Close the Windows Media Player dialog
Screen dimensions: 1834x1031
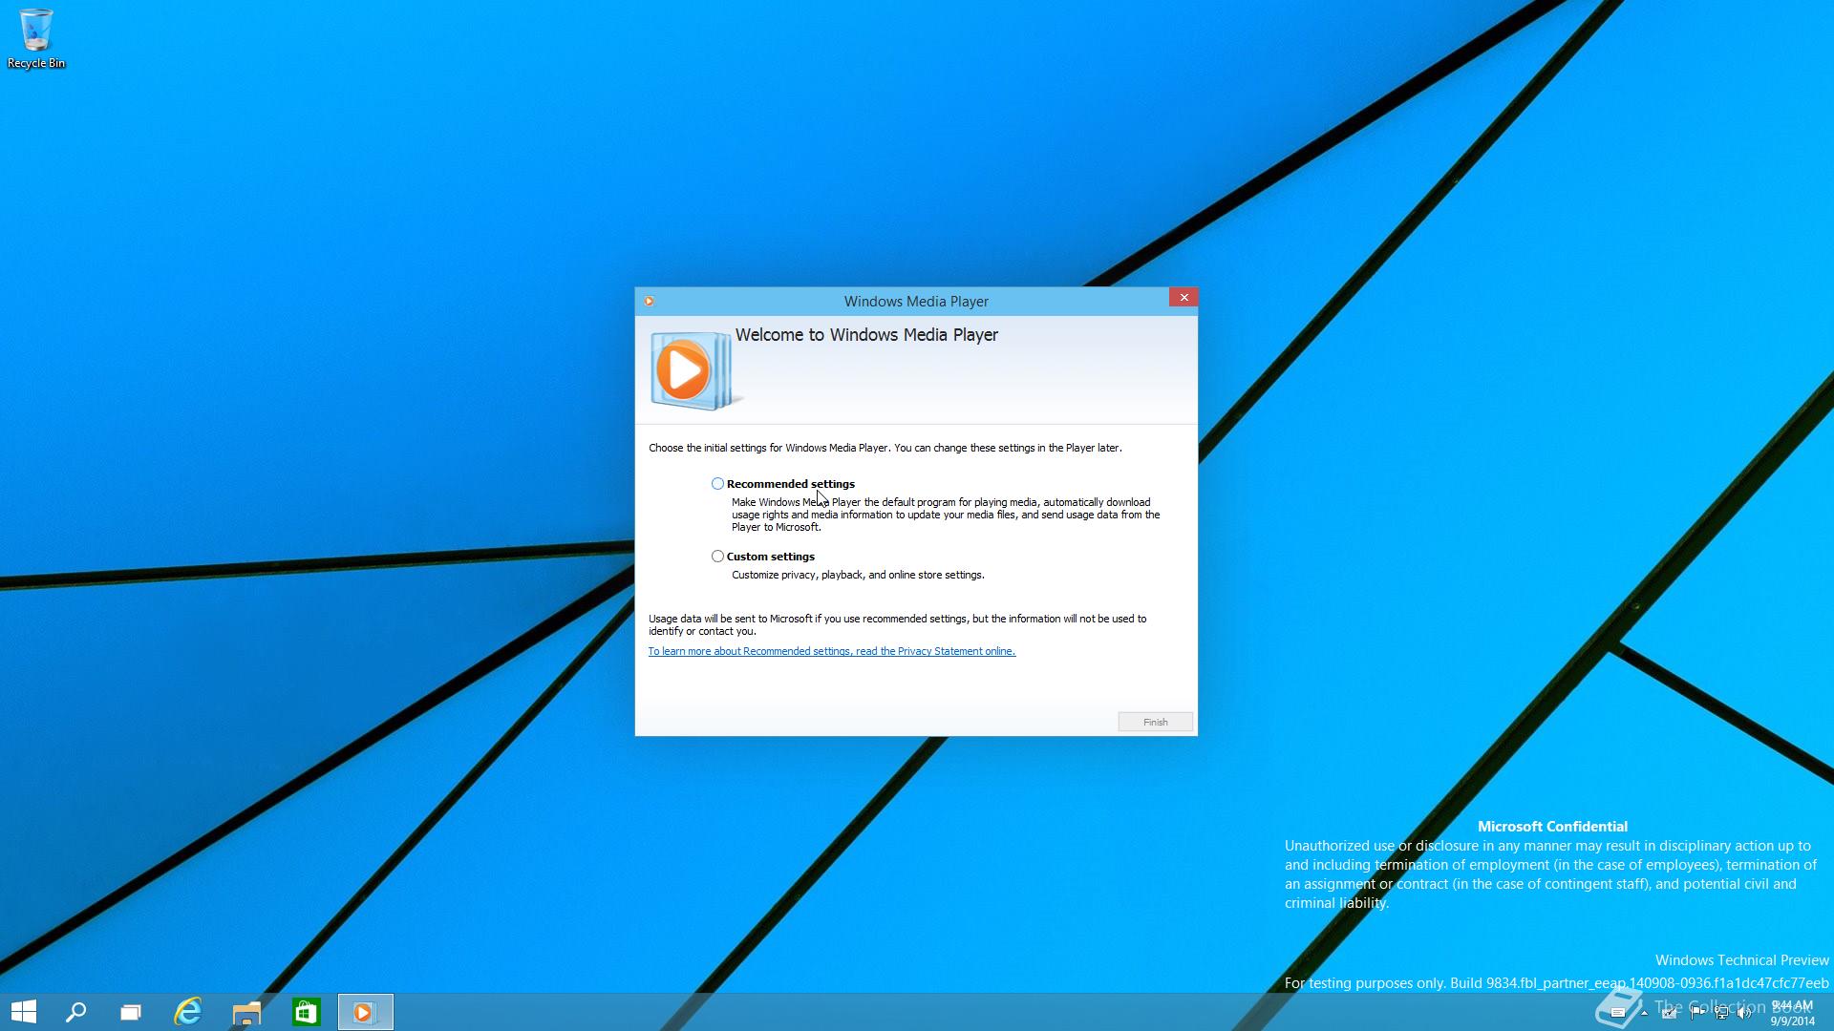click(1184, 297)
